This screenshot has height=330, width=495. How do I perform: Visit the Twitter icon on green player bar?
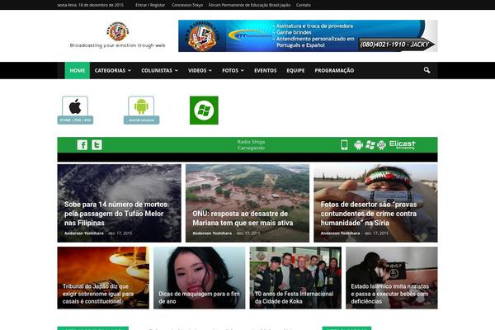[97, 145]
